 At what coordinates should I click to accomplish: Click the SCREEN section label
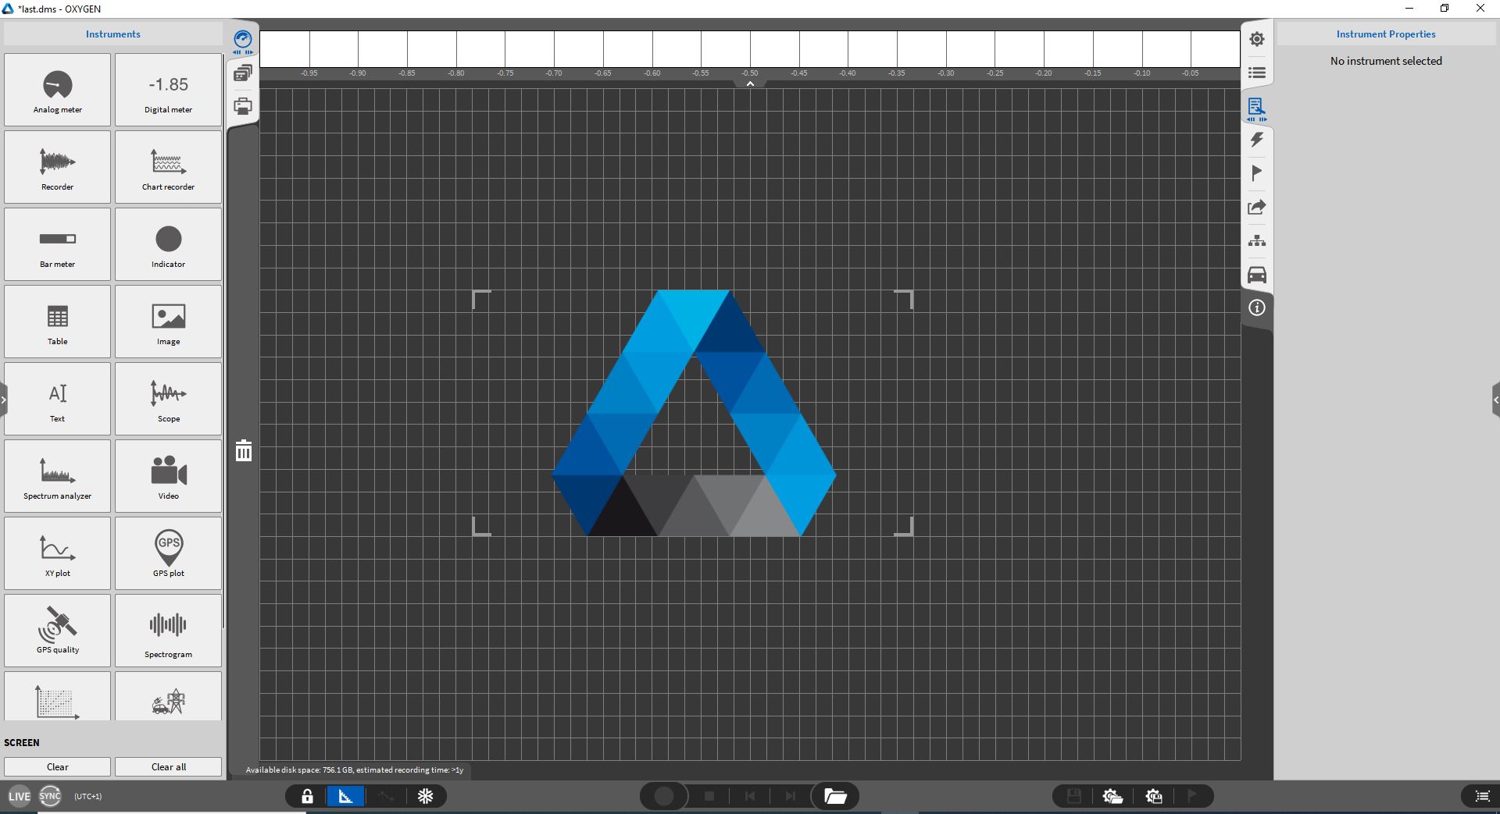[22, 743]
